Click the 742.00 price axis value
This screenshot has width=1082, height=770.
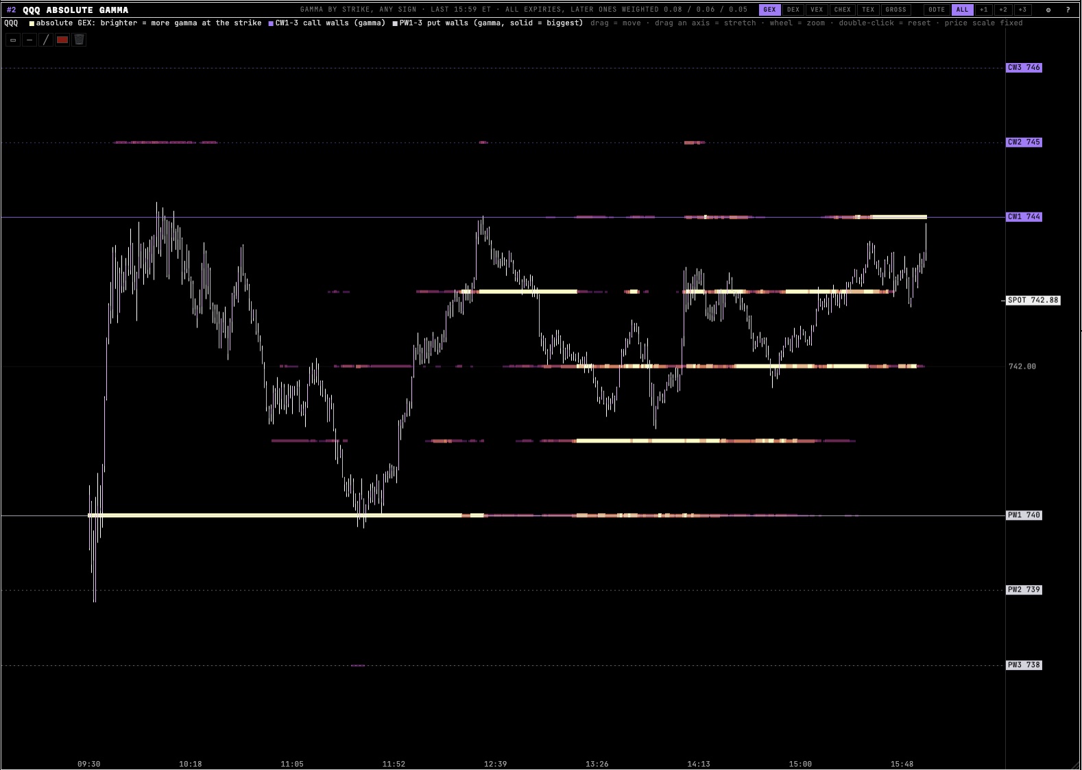(x=1022, y=367)
